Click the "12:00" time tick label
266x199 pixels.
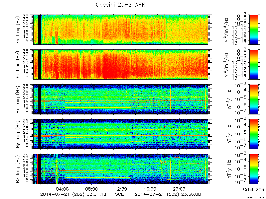tap(121, 189)
